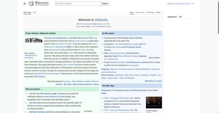The width and height of the screenshot is (219, 113).
Task: Open the Khirbet es-Samra link
Action: pos(35,106)
